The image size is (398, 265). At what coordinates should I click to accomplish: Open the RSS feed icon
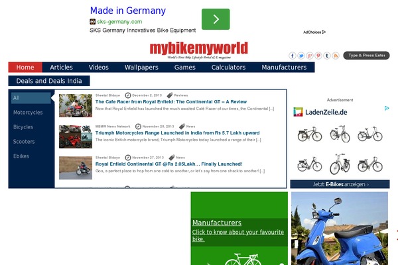pyautogui.click(x=336, y=56)
